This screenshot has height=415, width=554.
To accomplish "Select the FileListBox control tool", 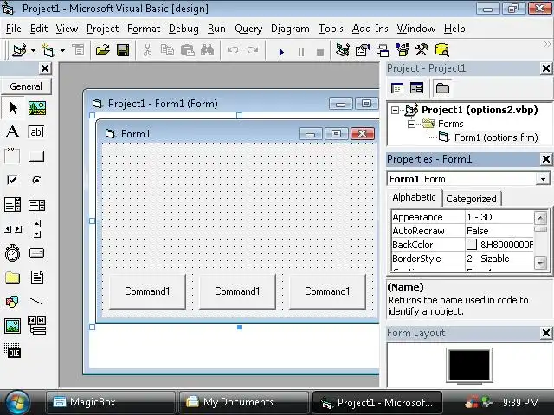I will 36,278.
